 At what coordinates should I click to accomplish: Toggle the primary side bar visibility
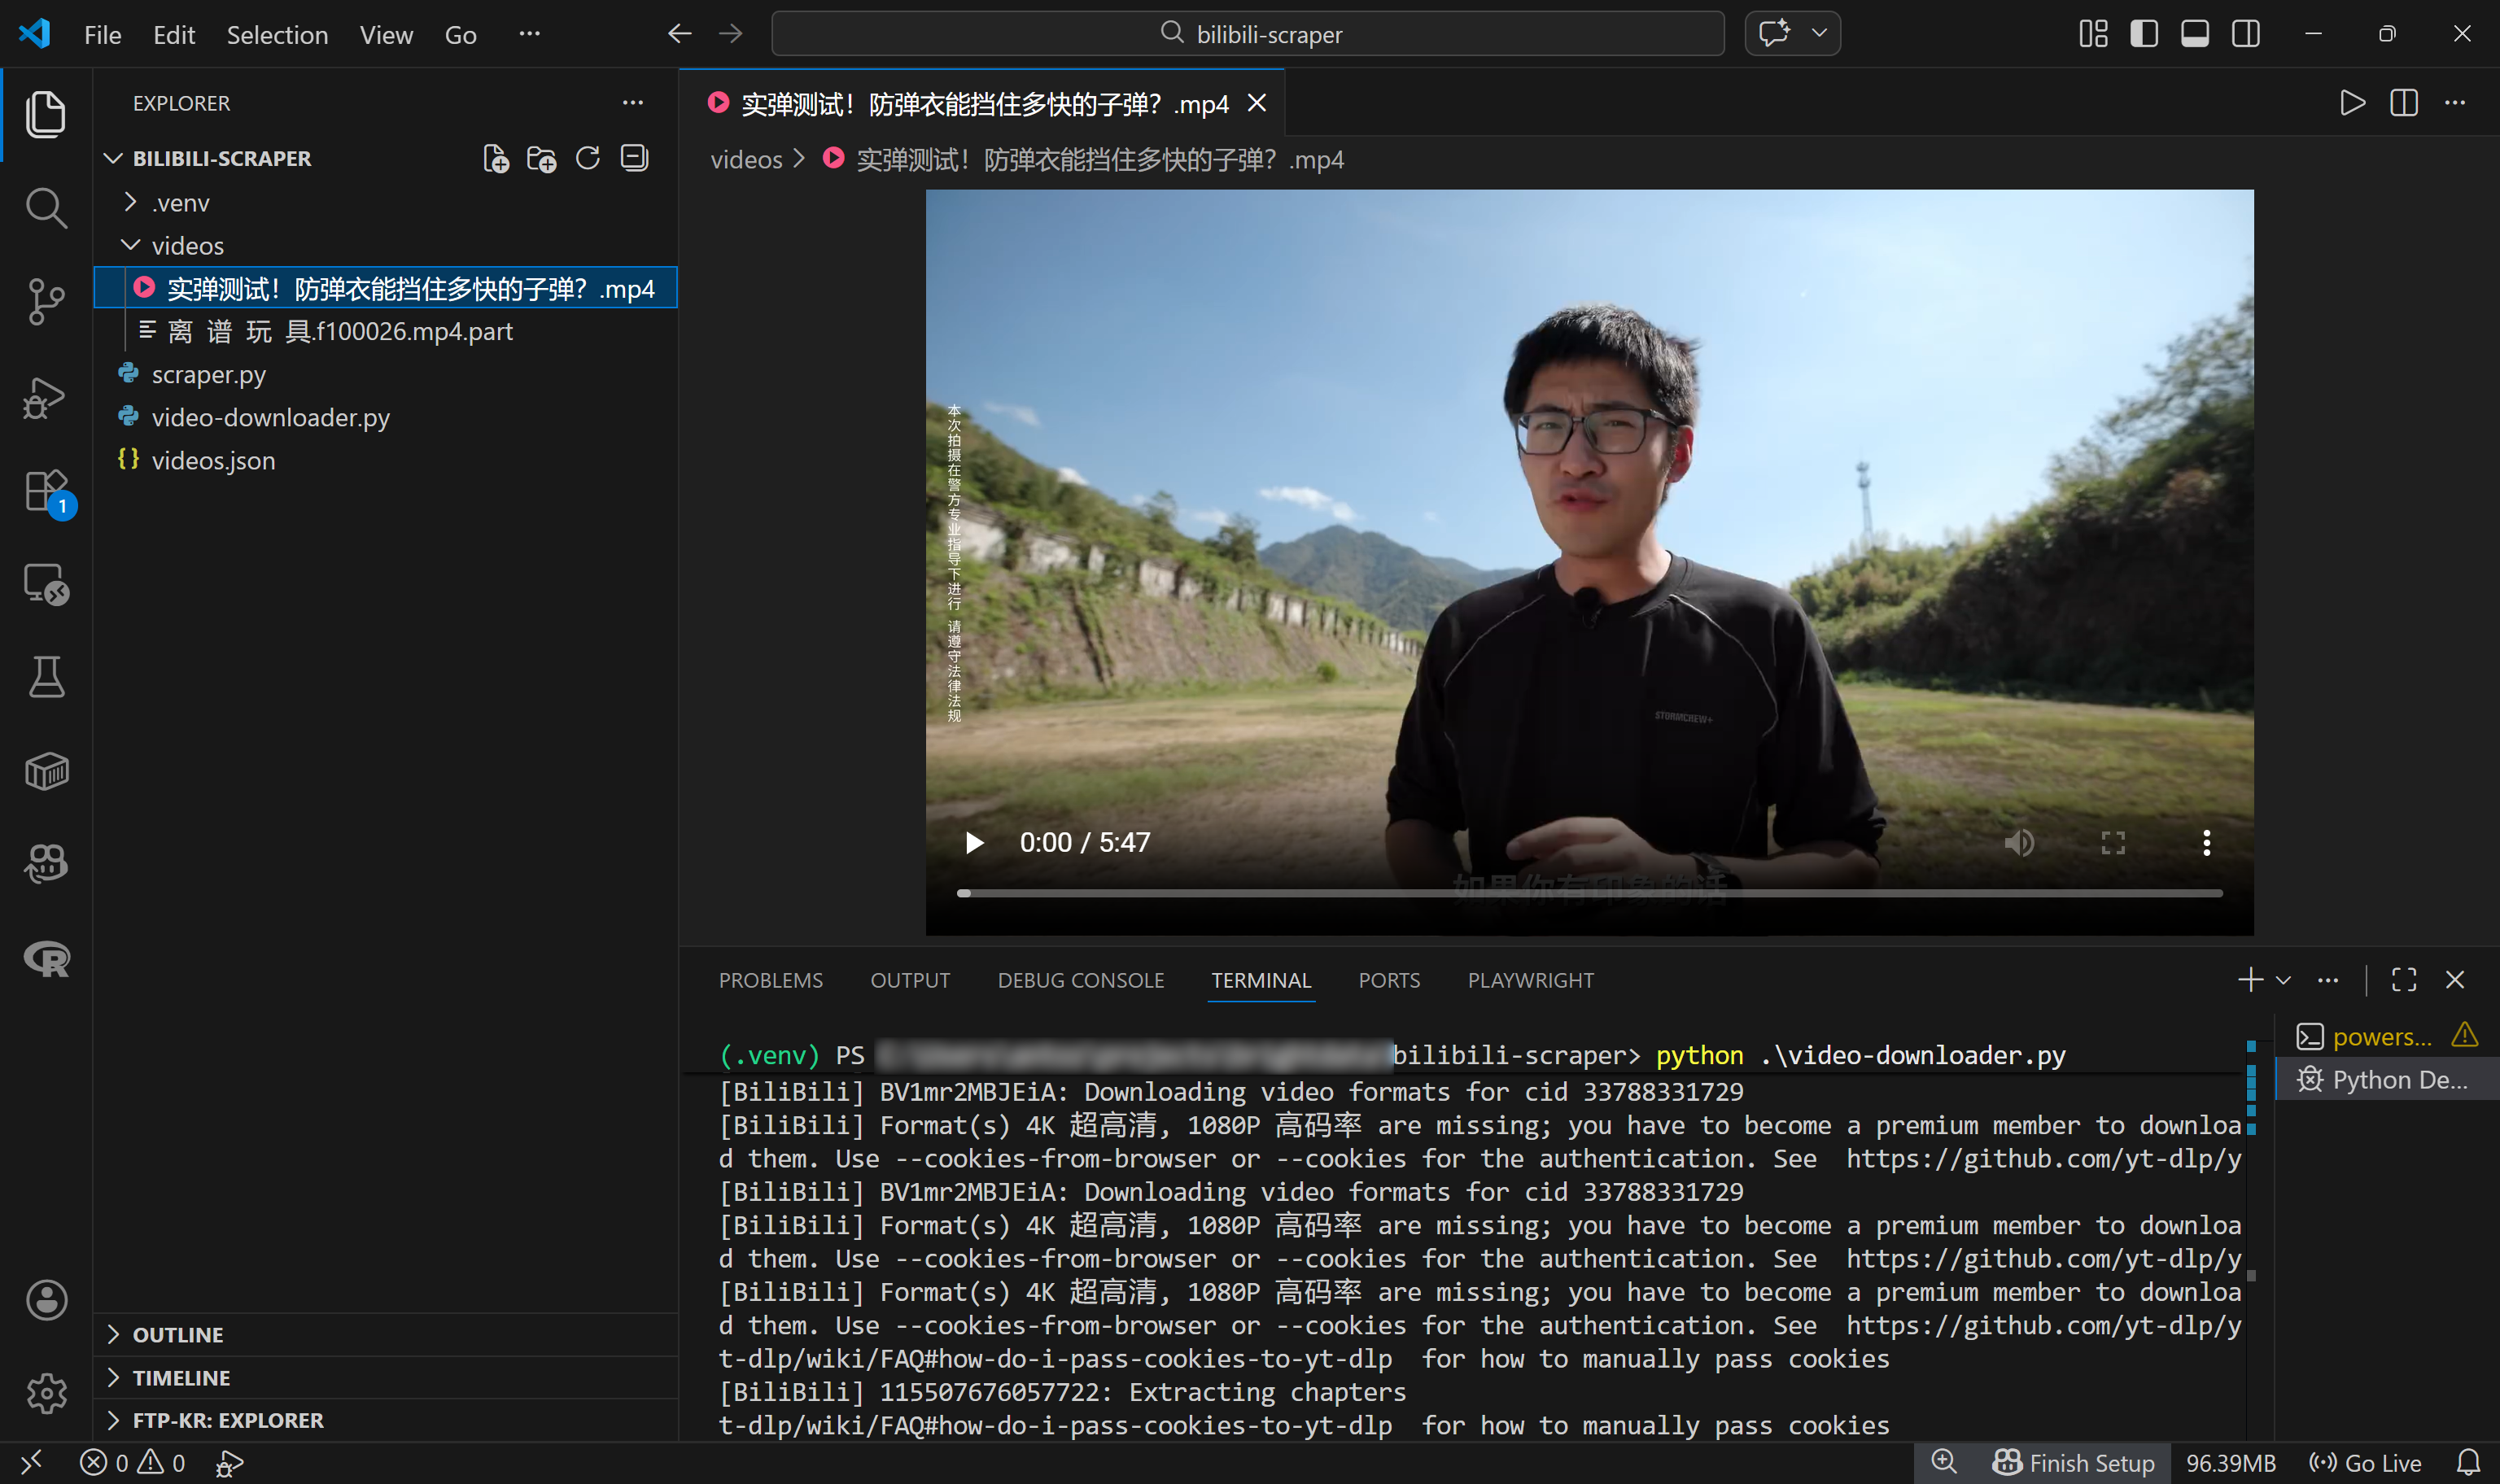(2143, 34)
